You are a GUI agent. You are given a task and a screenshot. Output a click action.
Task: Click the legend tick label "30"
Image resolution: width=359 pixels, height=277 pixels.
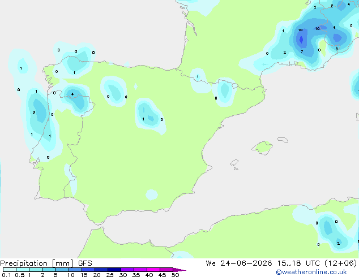tap(123, 275)
